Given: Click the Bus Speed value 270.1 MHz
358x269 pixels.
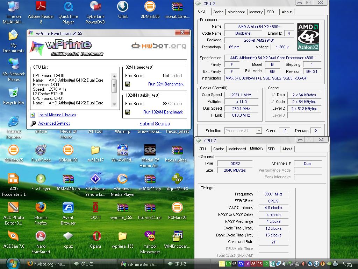Looking at the screenshot, I should (x=241, y=109).
